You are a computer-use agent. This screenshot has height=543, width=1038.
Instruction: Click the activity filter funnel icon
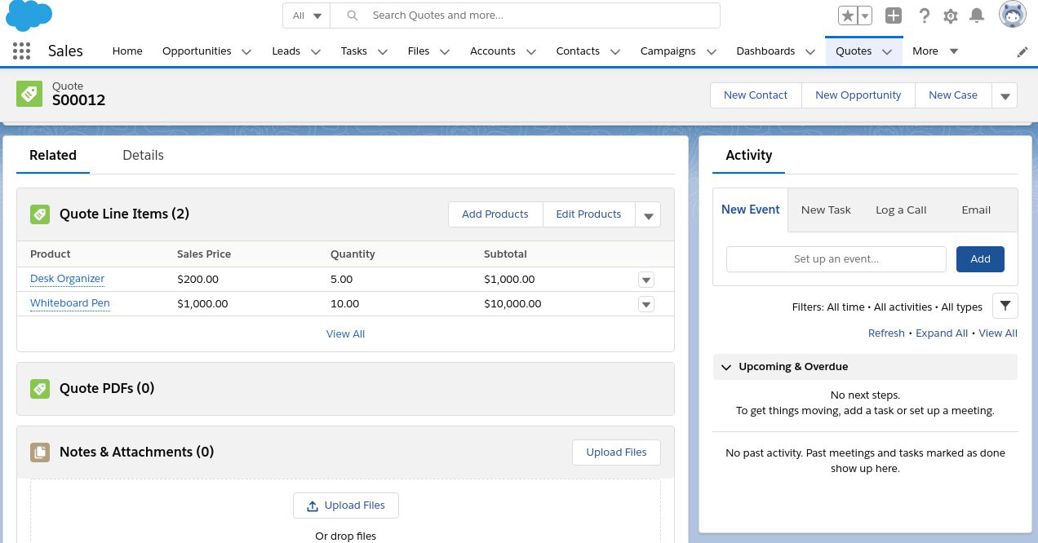[x=1005, y=306]
